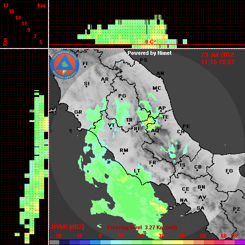Click the VT city label
The width and height of the screenshot is (245, 245).
click(x=111, y=126)
